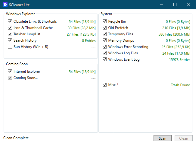Uncheck the Internet Explorer checkbox

(x=10, y=71)
